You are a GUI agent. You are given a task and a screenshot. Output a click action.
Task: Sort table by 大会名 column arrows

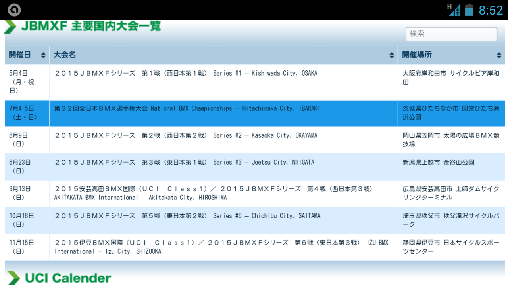pos(392,55)
